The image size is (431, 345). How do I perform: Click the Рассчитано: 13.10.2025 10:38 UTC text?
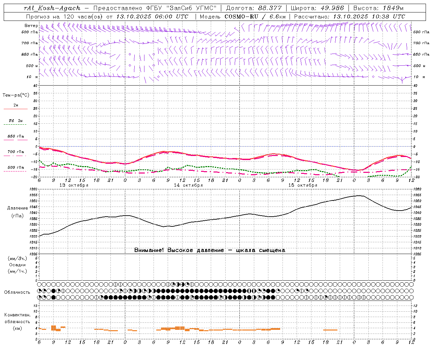(350, 17)
